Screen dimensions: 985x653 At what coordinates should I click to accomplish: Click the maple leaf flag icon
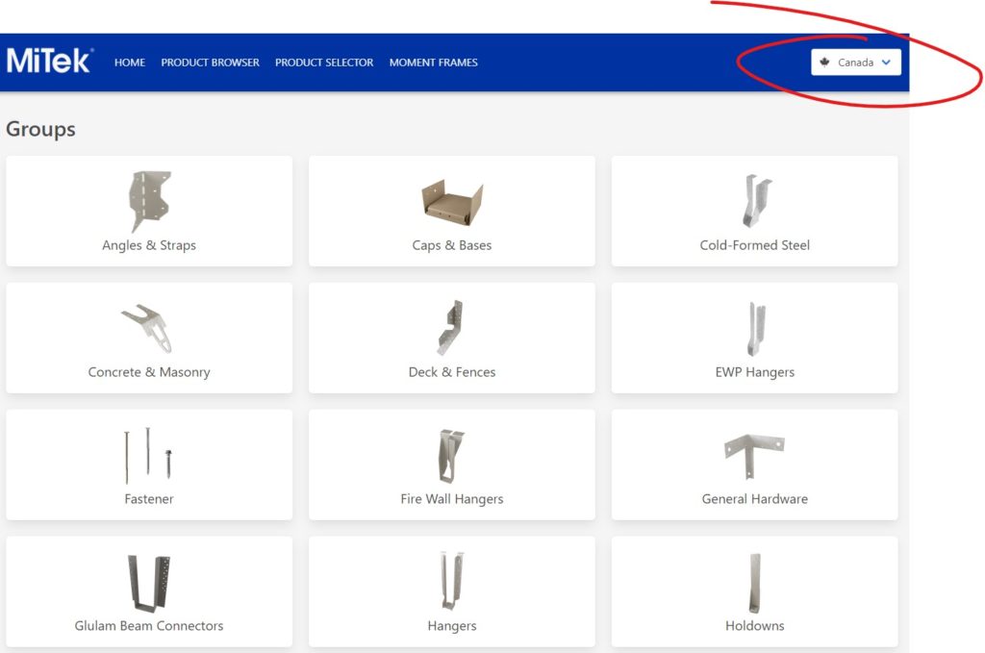click(x=824, y=63)
